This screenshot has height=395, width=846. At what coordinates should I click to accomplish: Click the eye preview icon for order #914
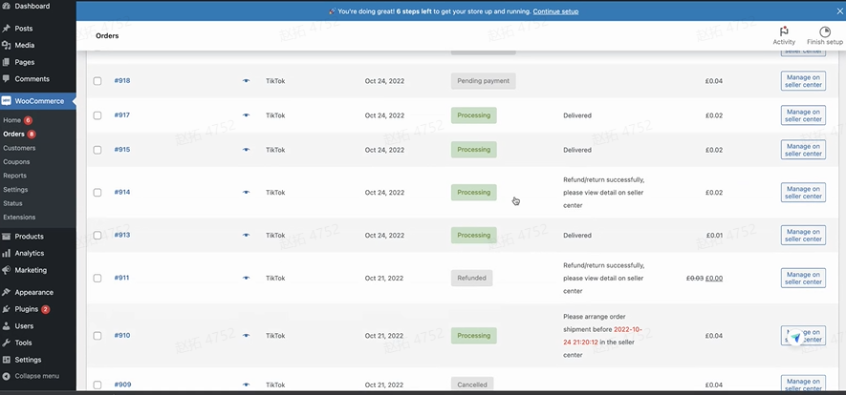pyautogui.click(x=246, y=193)
